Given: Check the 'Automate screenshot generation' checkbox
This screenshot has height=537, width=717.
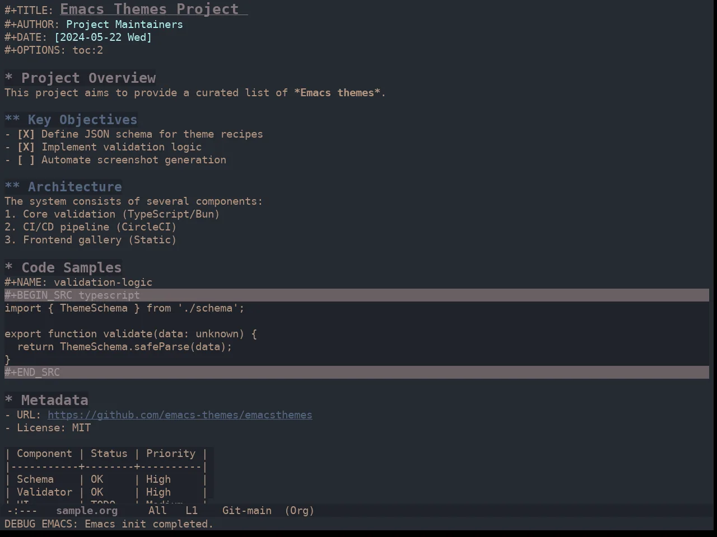Looking at the screenshot, I should click(26, 160).
